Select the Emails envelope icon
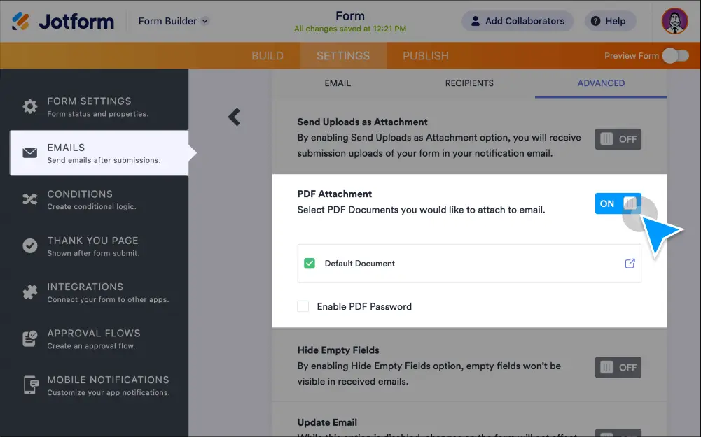This screenshot has width=701, height=437. 29,152
